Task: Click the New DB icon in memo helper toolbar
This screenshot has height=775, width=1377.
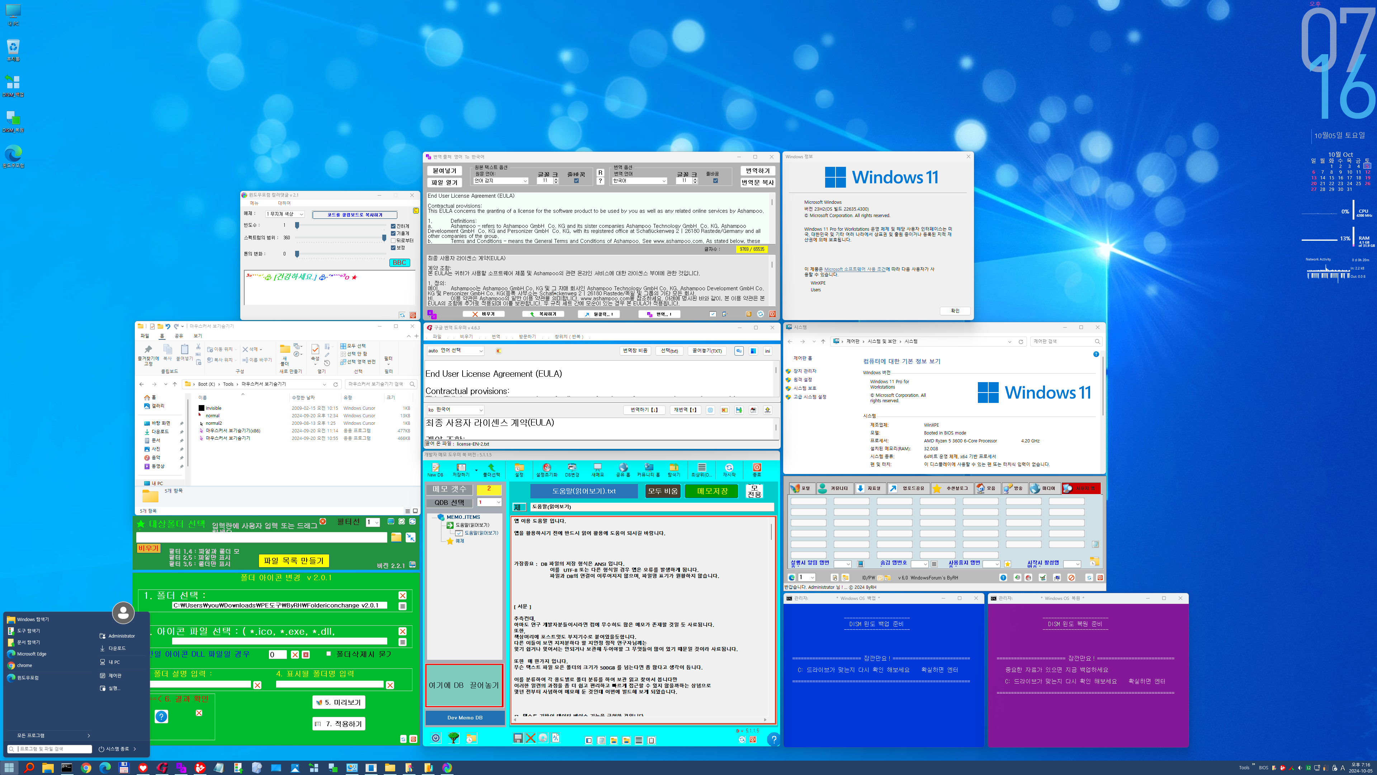Action: coord(435,470)
